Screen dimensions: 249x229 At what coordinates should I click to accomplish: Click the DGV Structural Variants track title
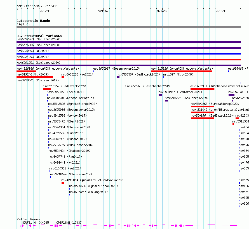(x=39, y=36)
